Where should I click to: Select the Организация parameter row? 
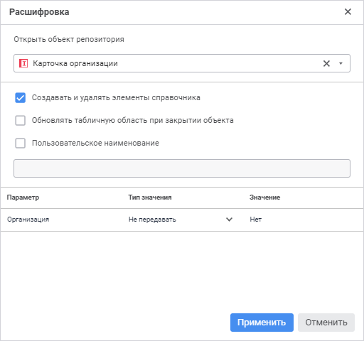(x=182, y=220)
